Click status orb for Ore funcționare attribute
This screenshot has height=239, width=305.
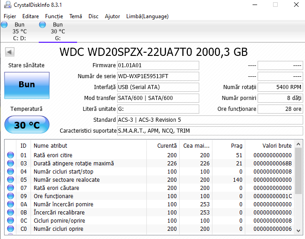(10, 196)
